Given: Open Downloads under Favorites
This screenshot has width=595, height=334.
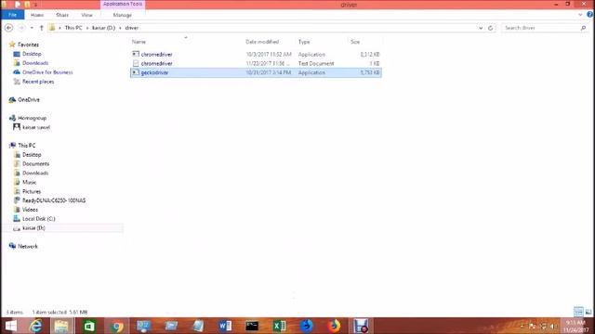Looking at the screenshot, I should [x=35, y=63].
